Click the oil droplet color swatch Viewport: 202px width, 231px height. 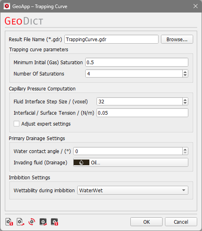pos(81,162)
